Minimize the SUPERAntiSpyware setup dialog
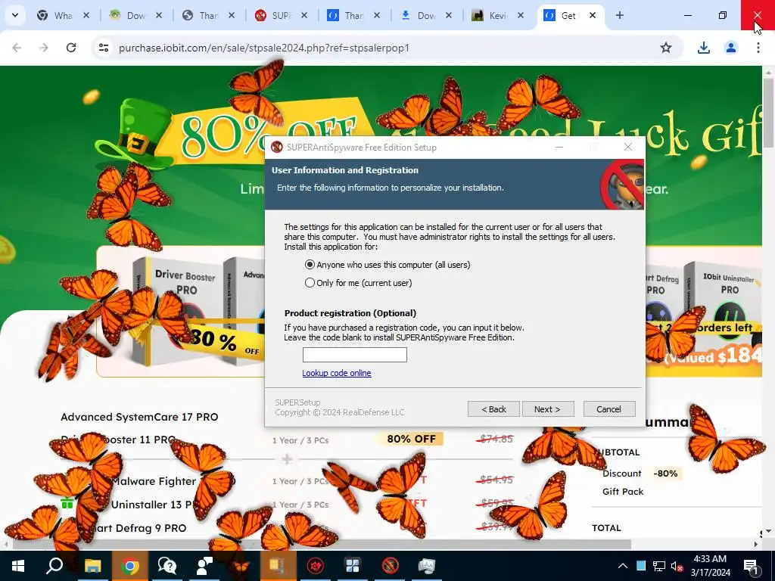The width and height of the screenshot is (775, 581). [559, 148]
